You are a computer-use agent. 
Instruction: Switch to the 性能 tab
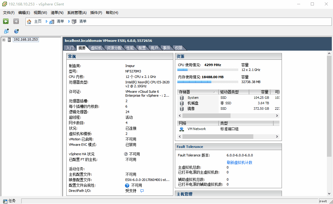pyautogui.click(x=130, y=48)
